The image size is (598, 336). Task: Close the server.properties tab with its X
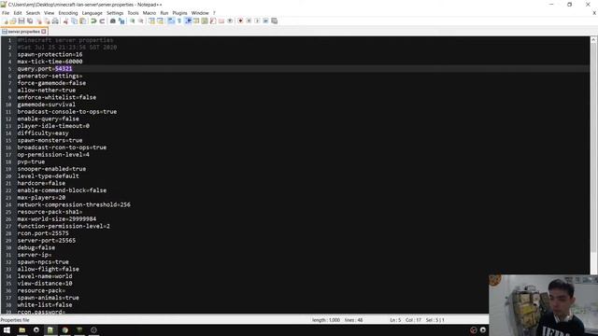coord(44,32)
